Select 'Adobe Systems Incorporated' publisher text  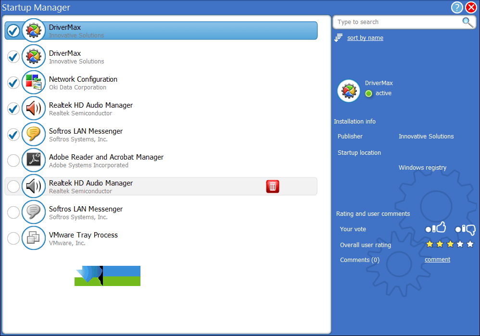pyautogui.click(x=88, y=165)
